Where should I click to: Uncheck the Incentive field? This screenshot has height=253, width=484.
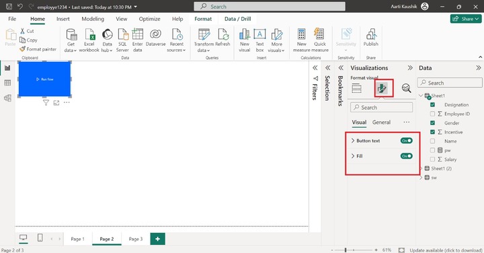[x=432, y=132]
